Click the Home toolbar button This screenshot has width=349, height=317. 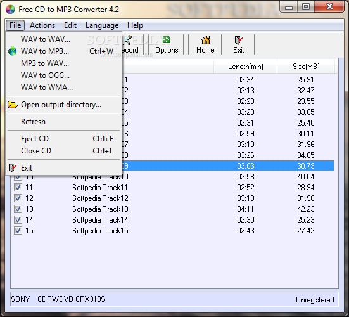pyautogui.click(x=205, y=44)
